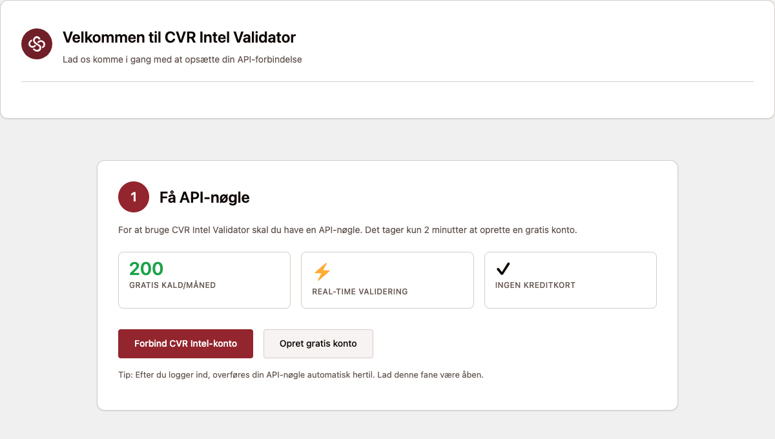Click the tip text about automatic API key transfer

301,374
